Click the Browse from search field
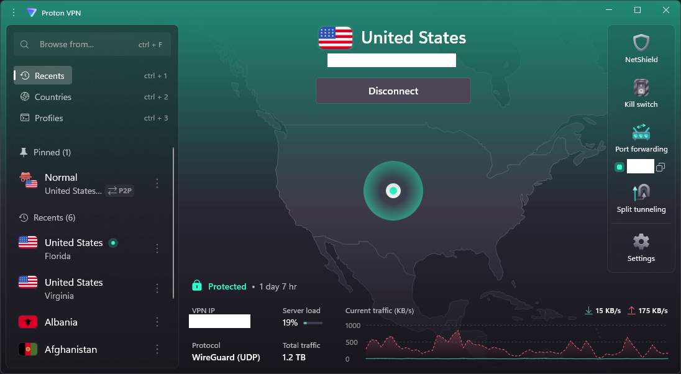 pos(92,44)
